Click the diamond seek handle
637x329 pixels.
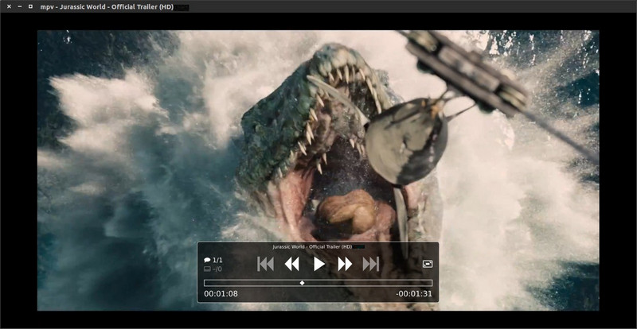(302, 283)
